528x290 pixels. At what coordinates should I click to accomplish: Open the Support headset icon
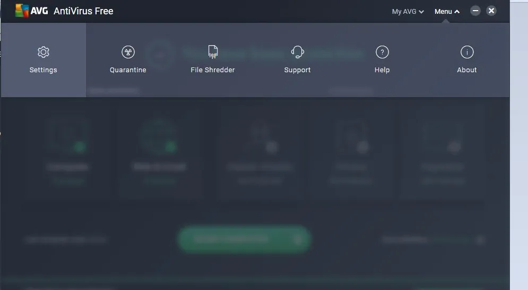tap(297, 52)
